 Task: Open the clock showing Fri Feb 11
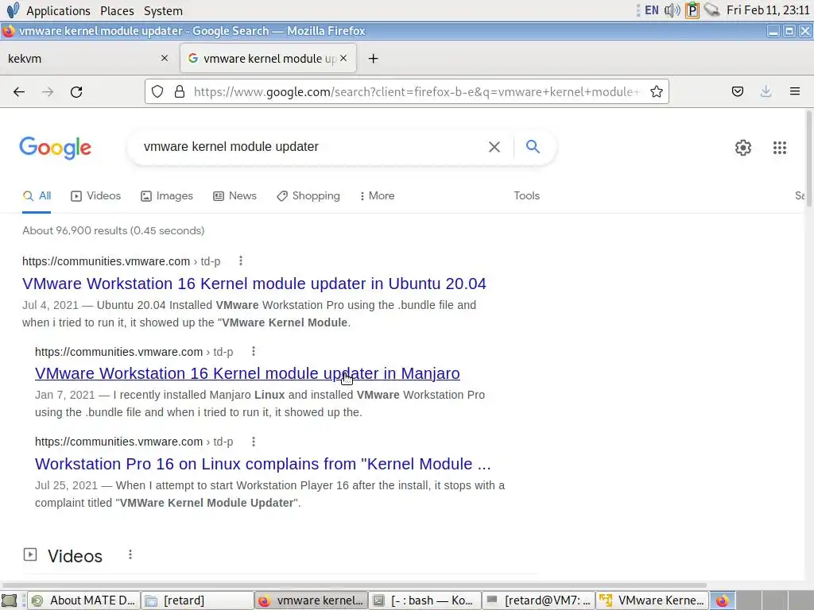coord(768,10)
